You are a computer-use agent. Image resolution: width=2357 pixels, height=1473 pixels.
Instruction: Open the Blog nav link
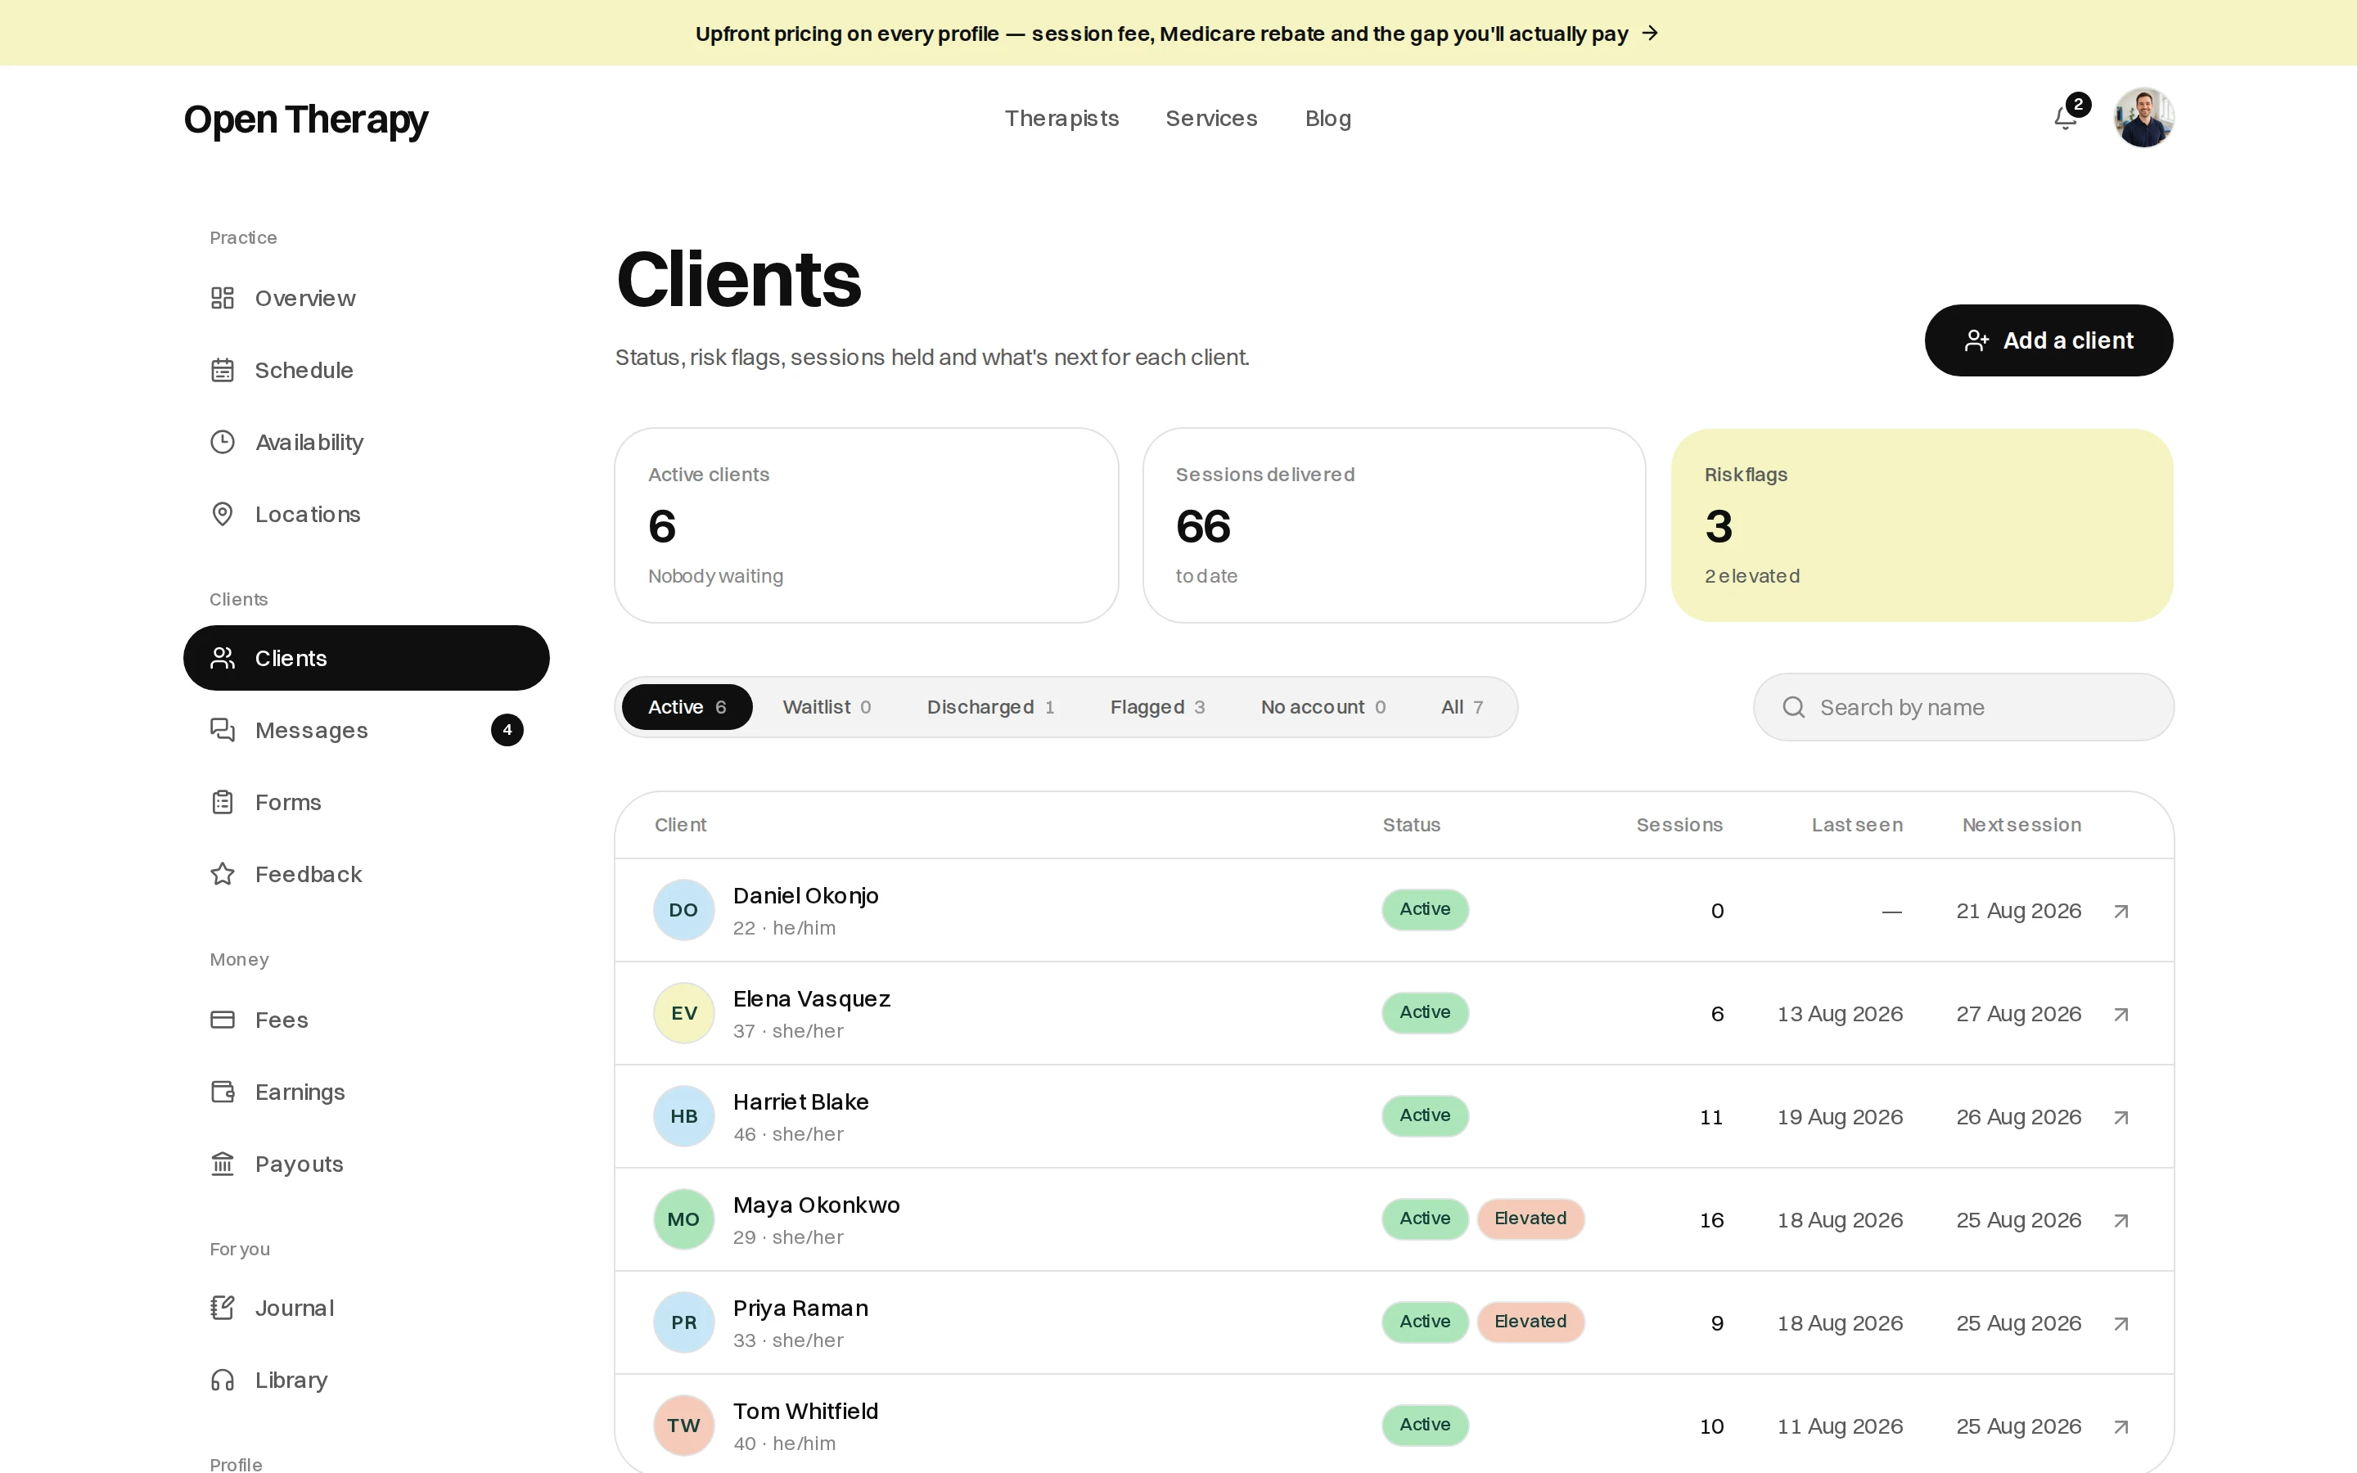[1327, 119]
